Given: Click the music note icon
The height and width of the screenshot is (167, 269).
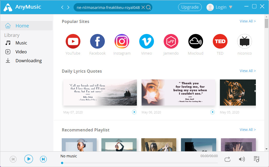Looking at the screenshot, I should click(8, 43).
